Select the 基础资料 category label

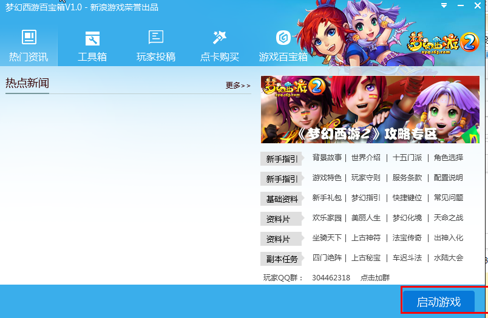pyautogui.click(x=282, y=199)
